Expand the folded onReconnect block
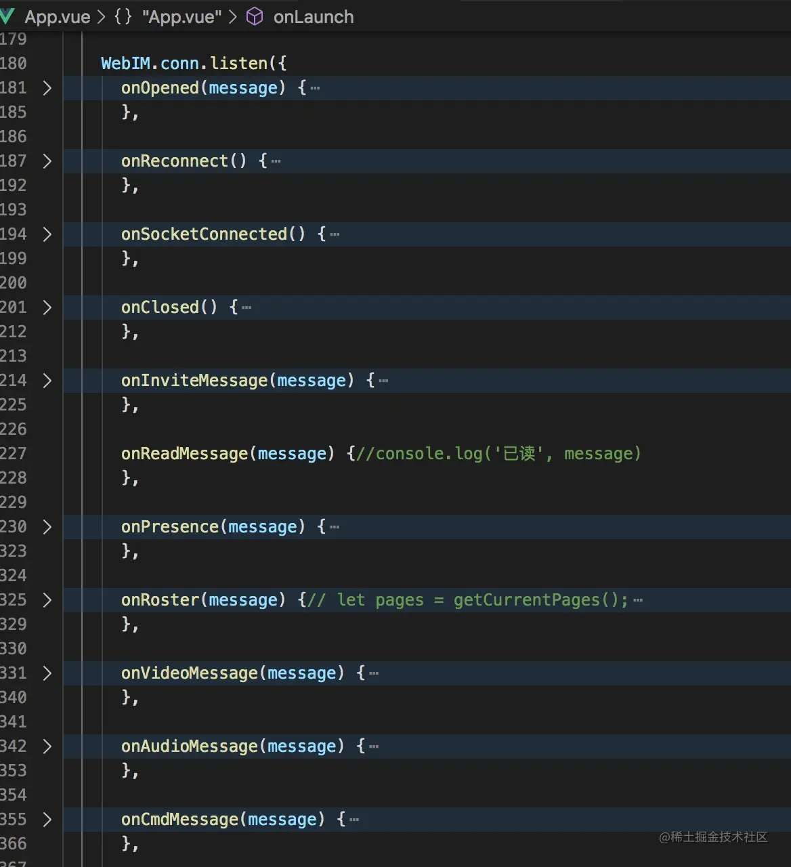The width and height of the screenshot is (791, 867). pos(47,161)
